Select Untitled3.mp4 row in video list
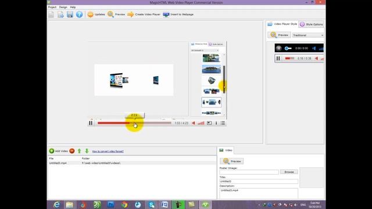Image resolution: width=372 pixels, height=209 pixels. (x=132, y=163)
